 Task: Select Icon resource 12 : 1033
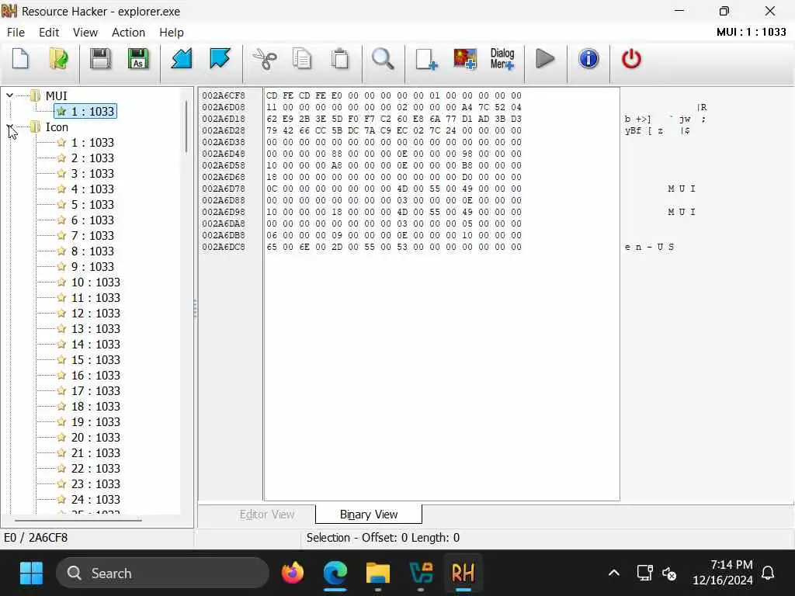pos(95,314)
